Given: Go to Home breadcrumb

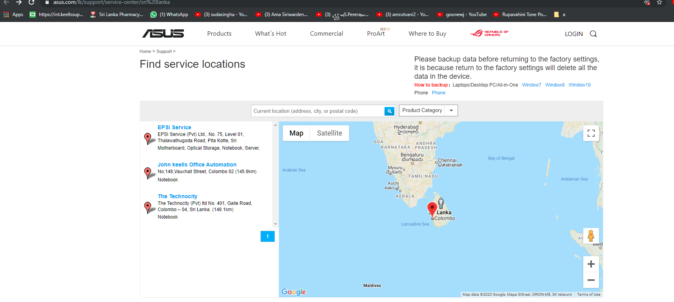Looking at the screenshot, I should [x=145, y=51].
